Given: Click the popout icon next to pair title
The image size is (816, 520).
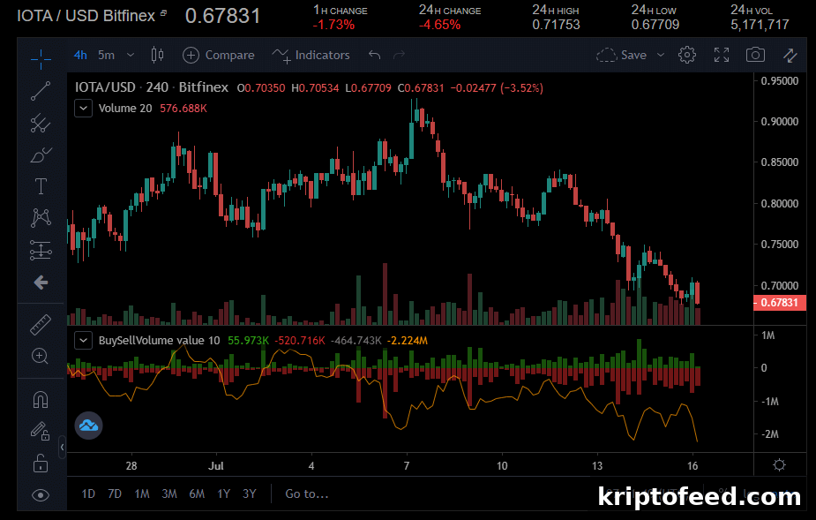Looking at the screenshot, I should [x=163, y=13].
